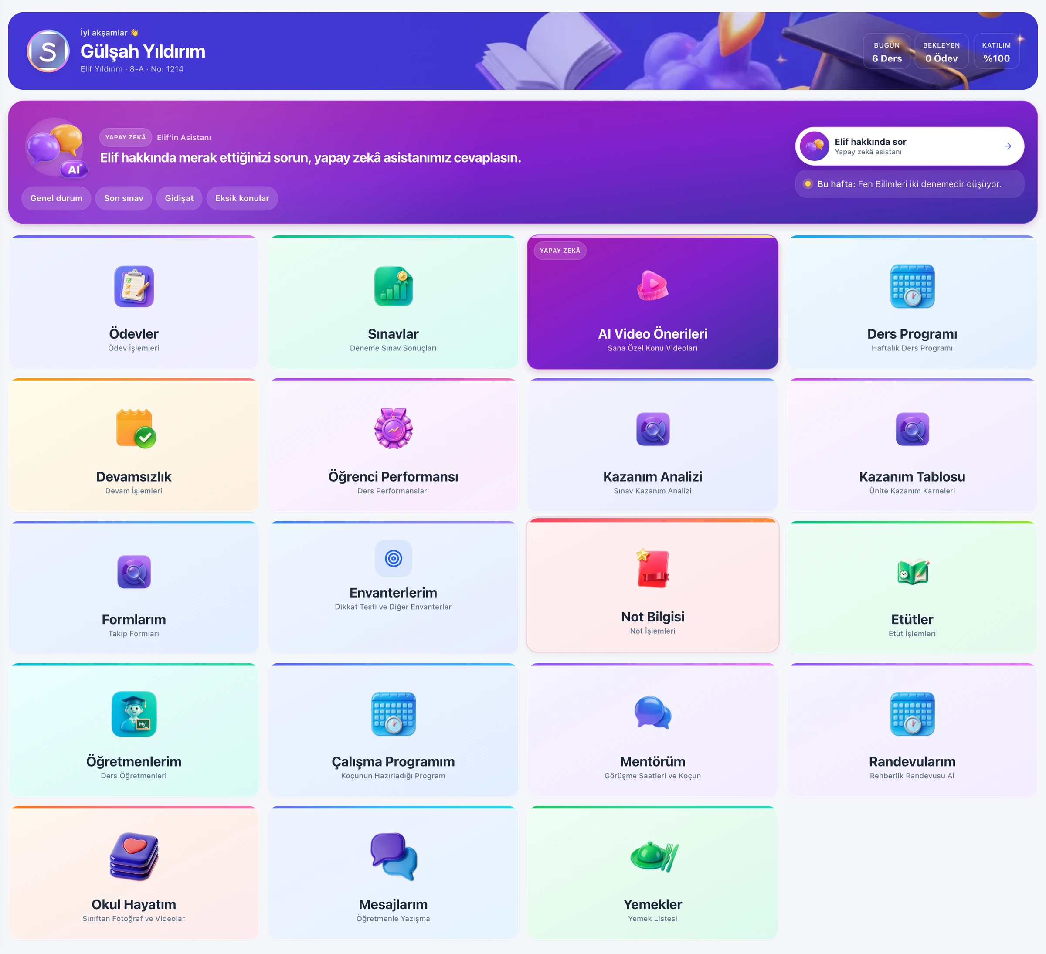Click the Devamsızlık orange calendar checkmark icon

(136, 428)
